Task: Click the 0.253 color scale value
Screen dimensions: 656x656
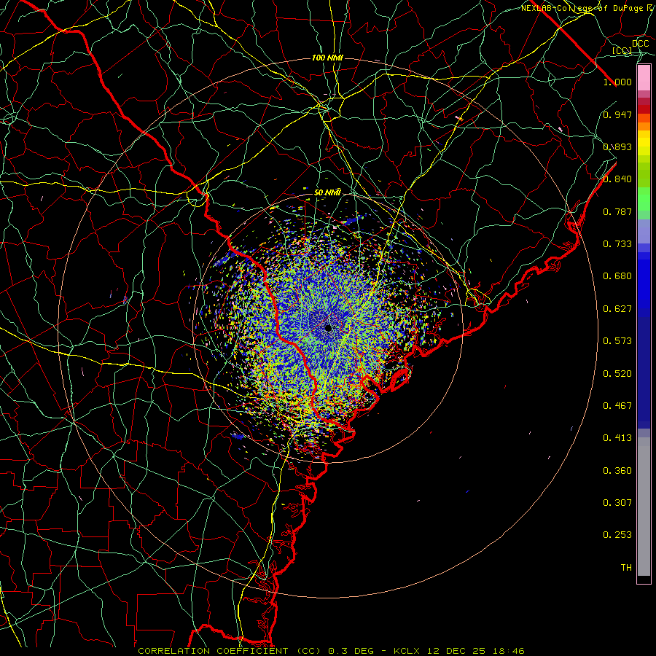Action: (x=617, y=535)
